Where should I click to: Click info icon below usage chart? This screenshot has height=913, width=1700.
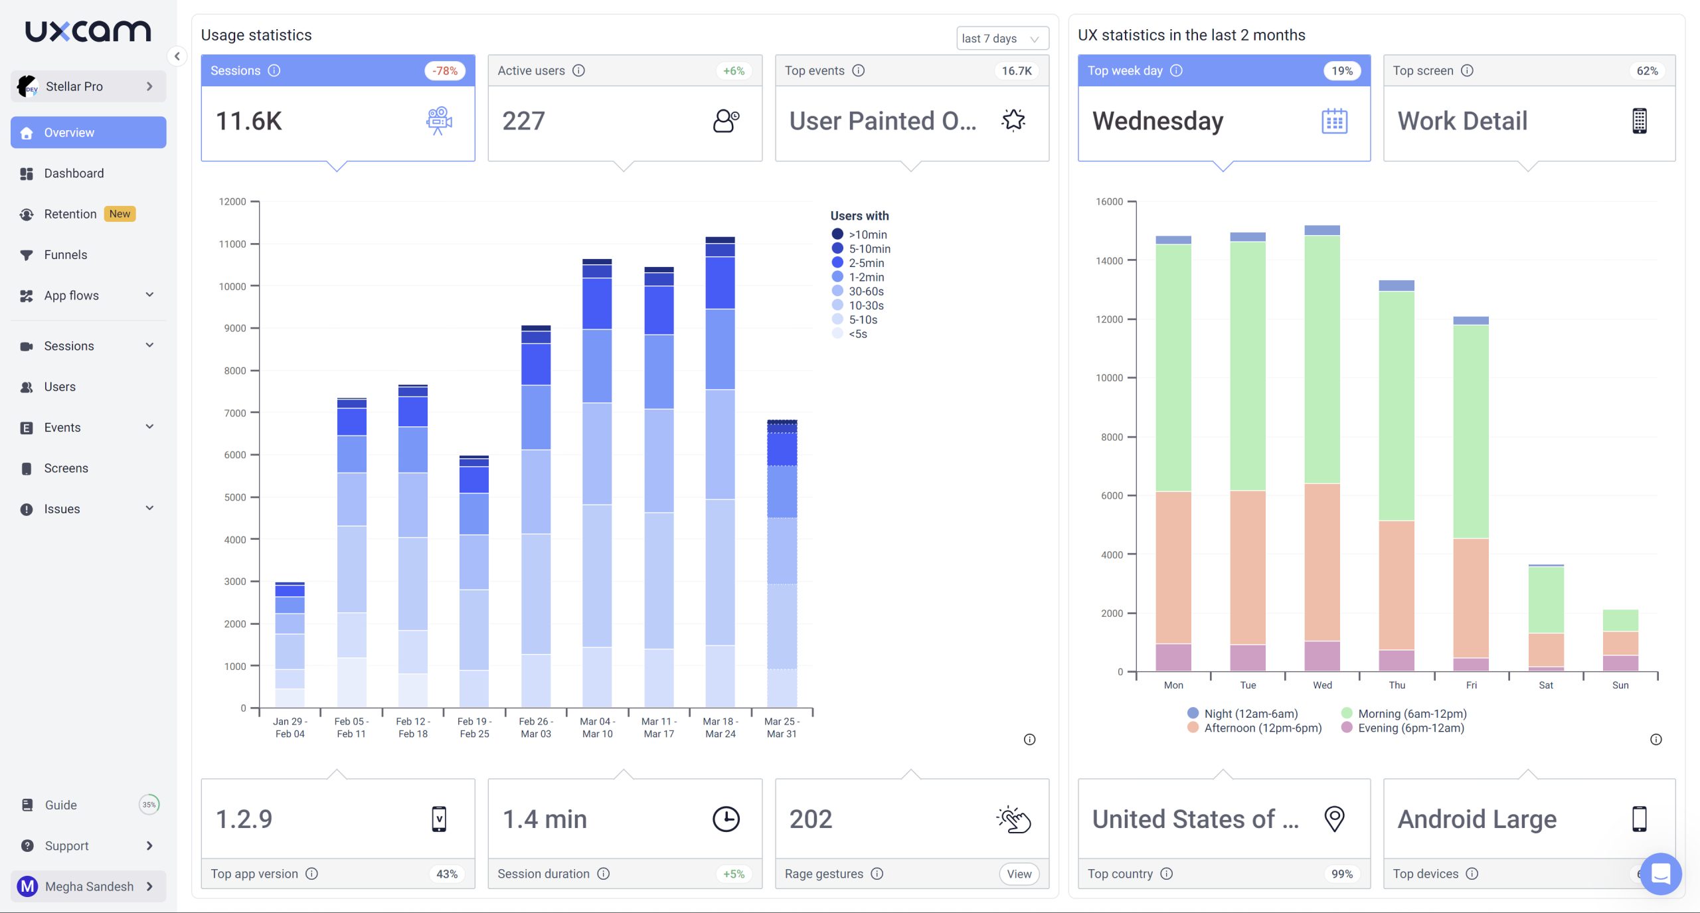click(1029, 740)
